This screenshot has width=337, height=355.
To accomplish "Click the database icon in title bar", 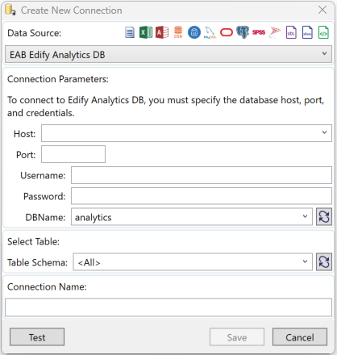I will (x=10, y=10).
